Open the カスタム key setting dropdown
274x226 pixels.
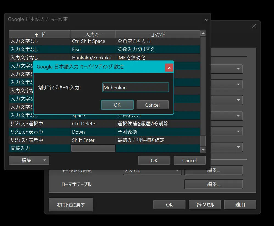tap(152, 172)
